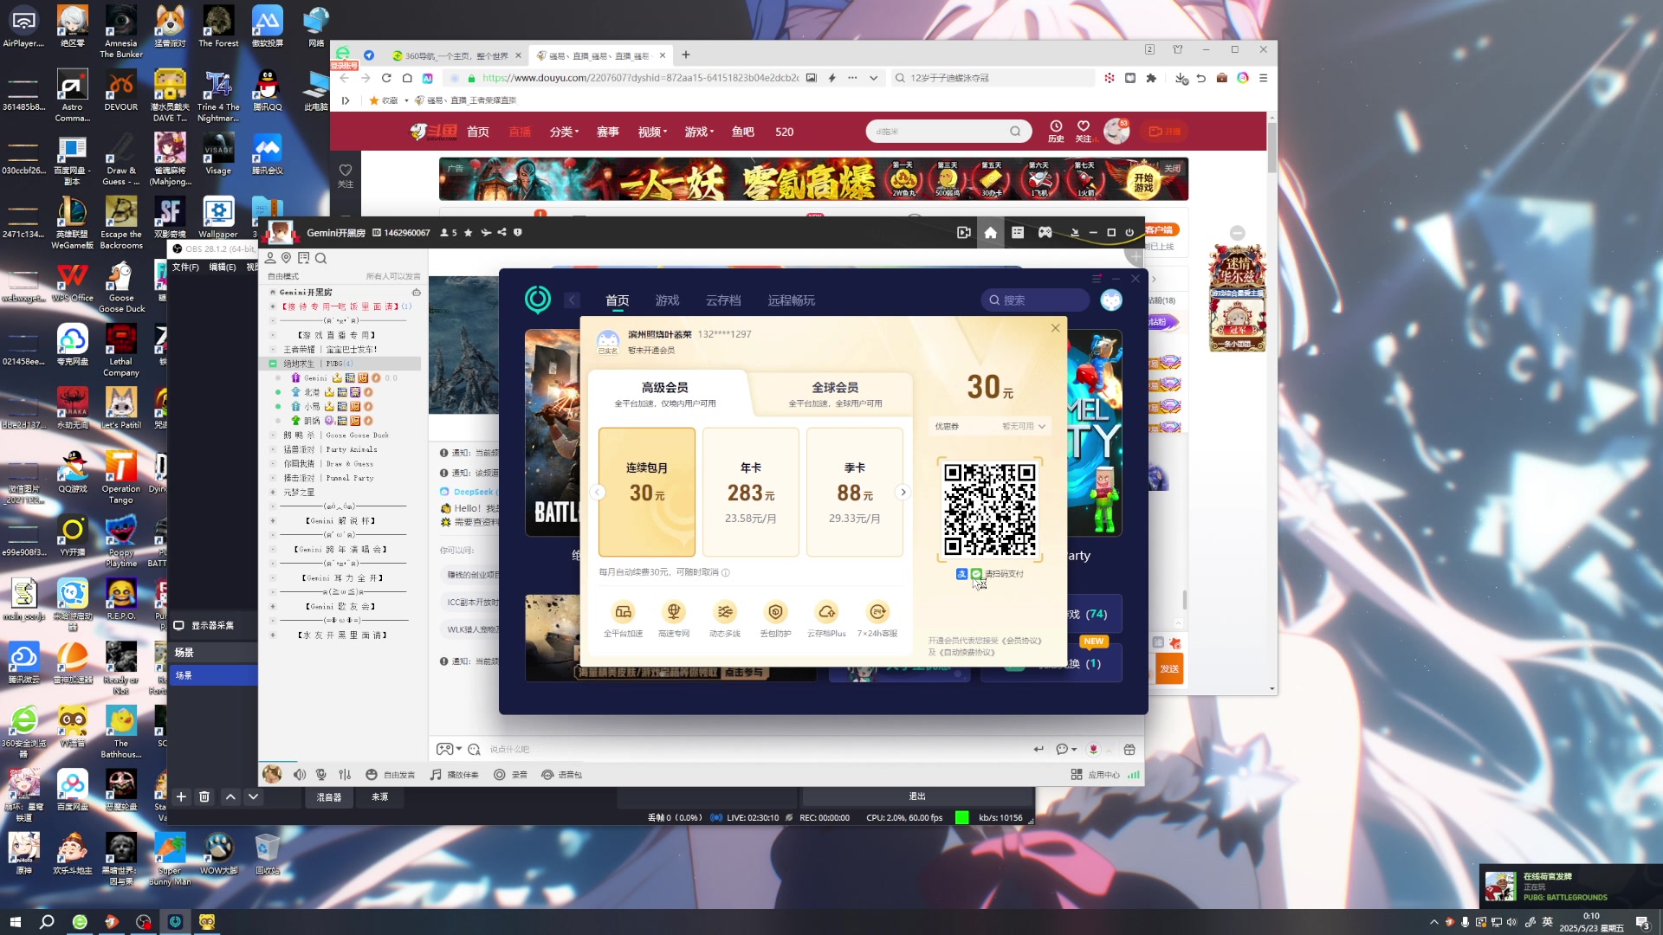Click Douyu orange 发送 button
Image resolution: width=1663 pixels, height=935 pixels.
tap(1169, 668)
